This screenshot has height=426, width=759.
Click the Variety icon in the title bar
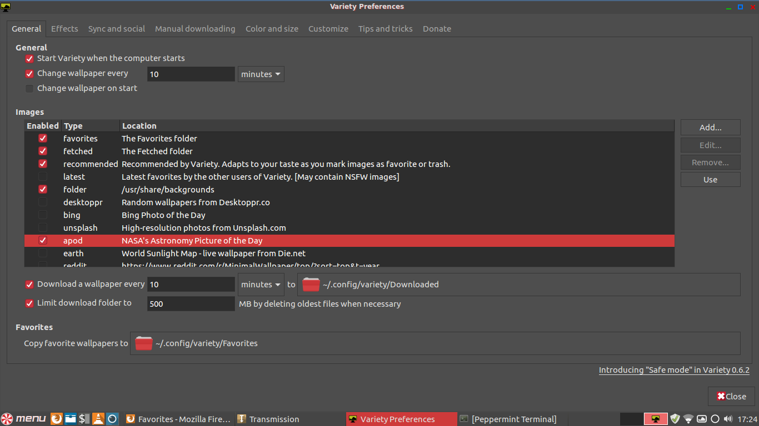click(x=6, y=7)
